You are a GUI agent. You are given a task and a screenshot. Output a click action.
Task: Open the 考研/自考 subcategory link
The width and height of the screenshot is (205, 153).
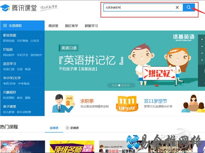click(x=9, y=84)
